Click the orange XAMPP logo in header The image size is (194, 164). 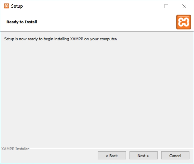click(x=183, y=22)
